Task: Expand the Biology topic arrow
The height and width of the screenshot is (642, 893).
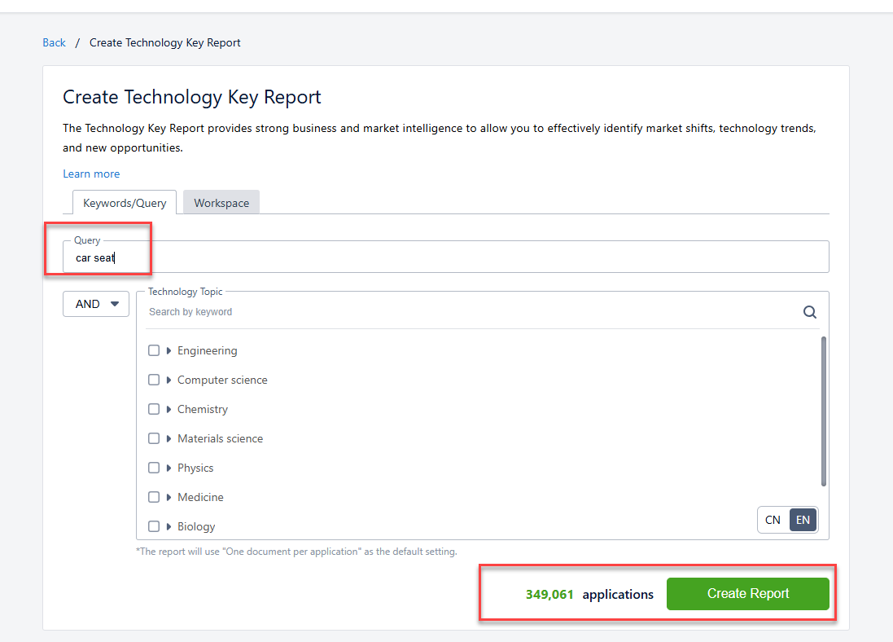Action: [x=169, y=527]
